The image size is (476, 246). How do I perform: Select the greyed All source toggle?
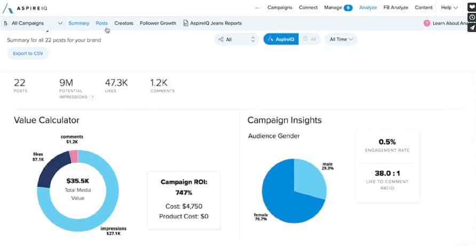310,39
